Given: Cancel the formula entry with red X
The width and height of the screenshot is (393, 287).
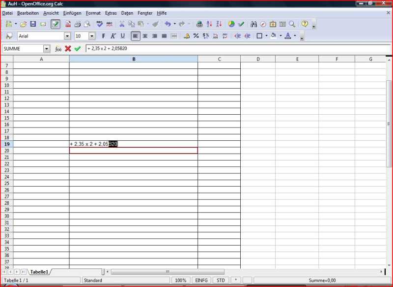Looking at the screenshot, I should tap(68, 49).
